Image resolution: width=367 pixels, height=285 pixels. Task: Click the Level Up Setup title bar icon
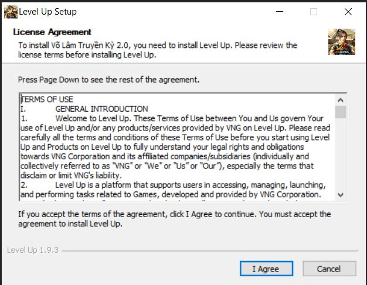point(11,11)
